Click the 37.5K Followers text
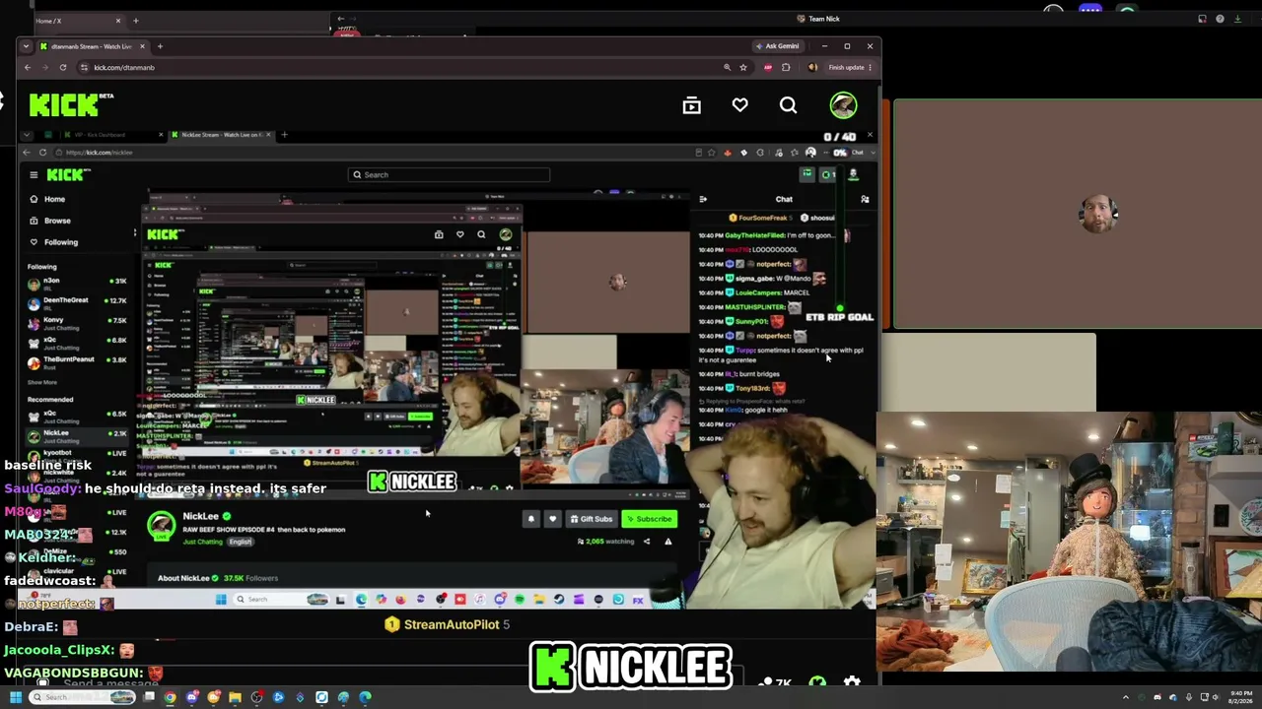 coord(250,578)
